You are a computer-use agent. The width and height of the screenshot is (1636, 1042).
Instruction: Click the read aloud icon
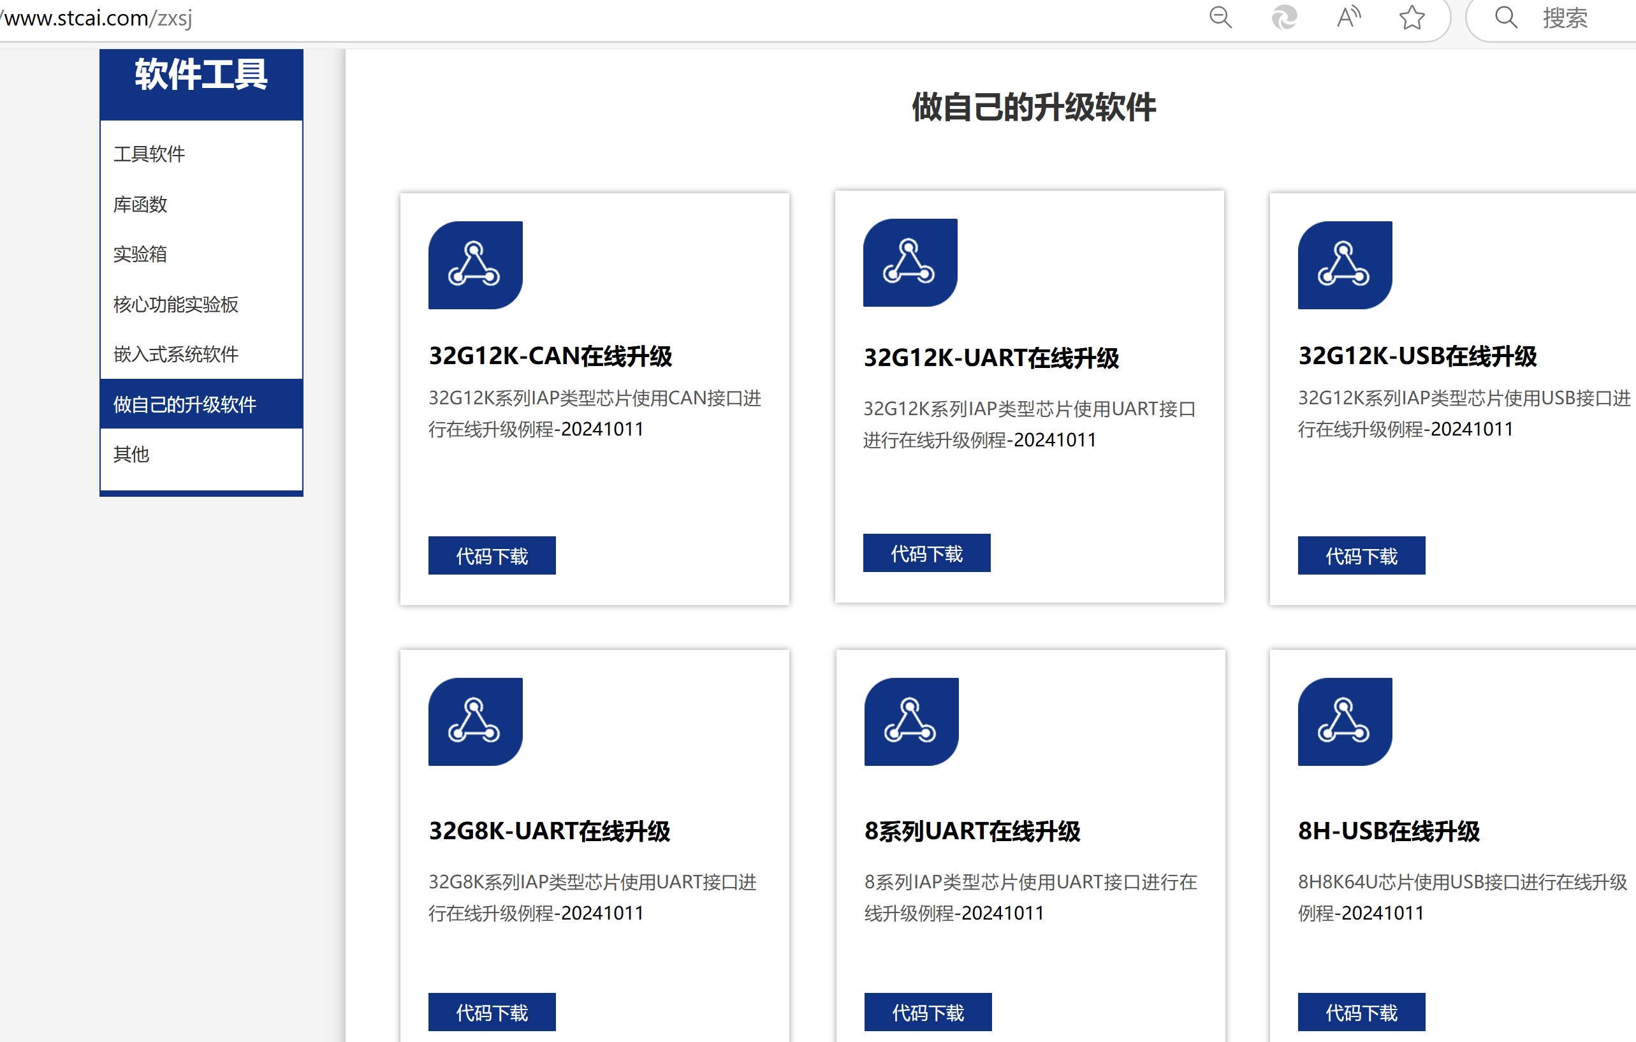(1348, 17)
